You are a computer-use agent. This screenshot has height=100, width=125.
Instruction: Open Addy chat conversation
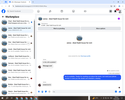tap(17, 36)
